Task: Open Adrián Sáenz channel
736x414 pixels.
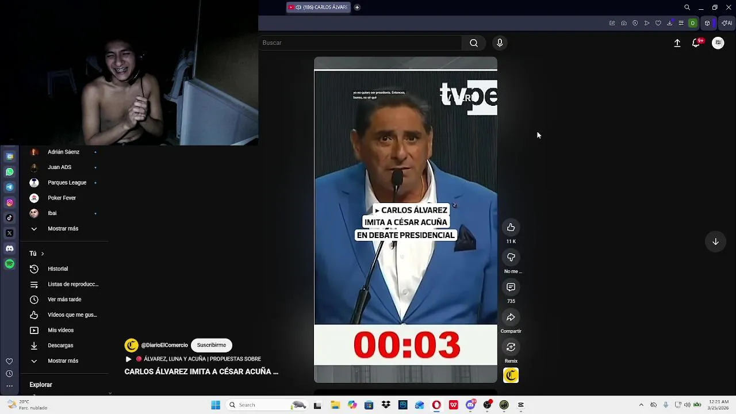Action: point(63,152)
